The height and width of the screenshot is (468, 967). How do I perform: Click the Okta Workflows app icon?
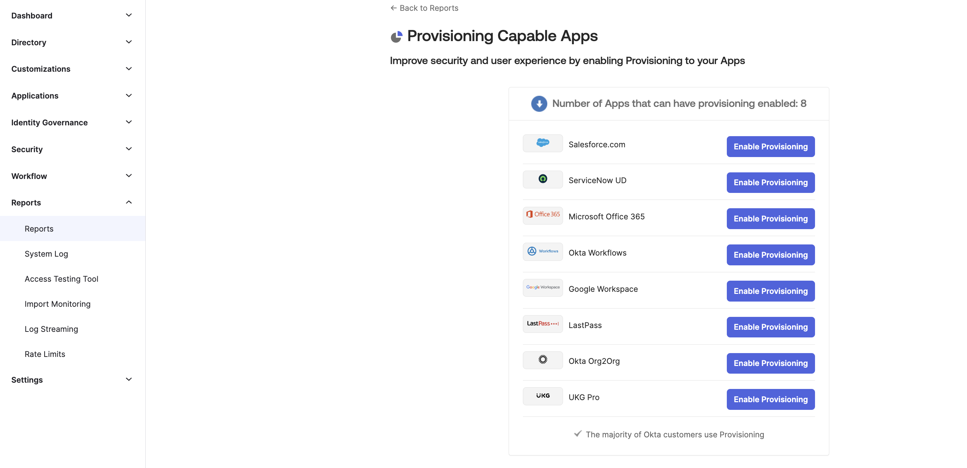tap(542, 251)
